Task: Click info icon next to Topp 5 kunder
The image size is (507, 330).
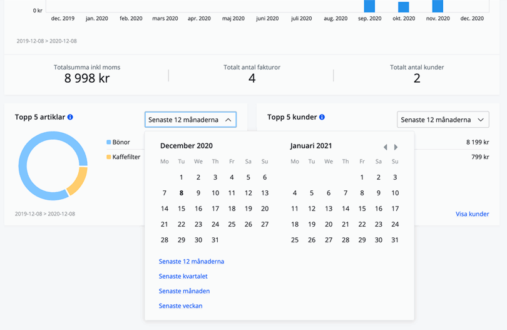Action: (322, 117)
